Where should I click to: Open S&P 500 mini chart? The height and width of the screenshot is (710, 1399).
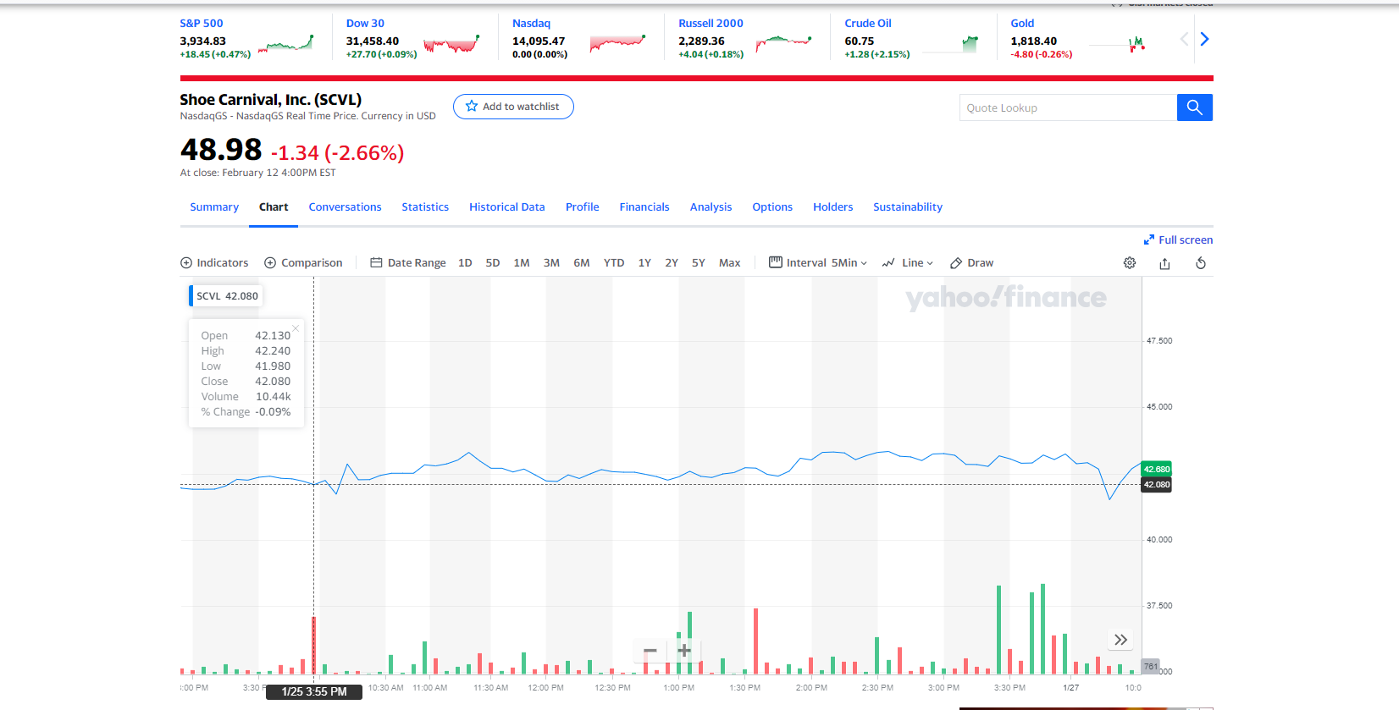click(x=286, y=44)
